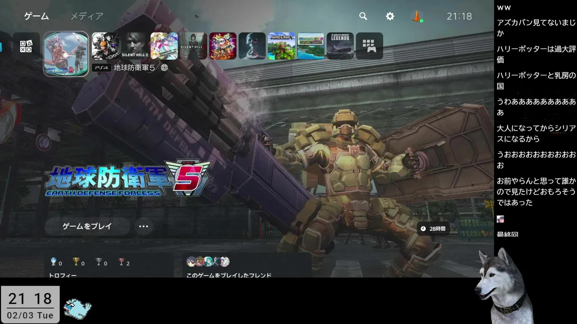Select the Earth Defense Force 5 game tile
Viewport: 577px width, 324px height.
(66, 54)
